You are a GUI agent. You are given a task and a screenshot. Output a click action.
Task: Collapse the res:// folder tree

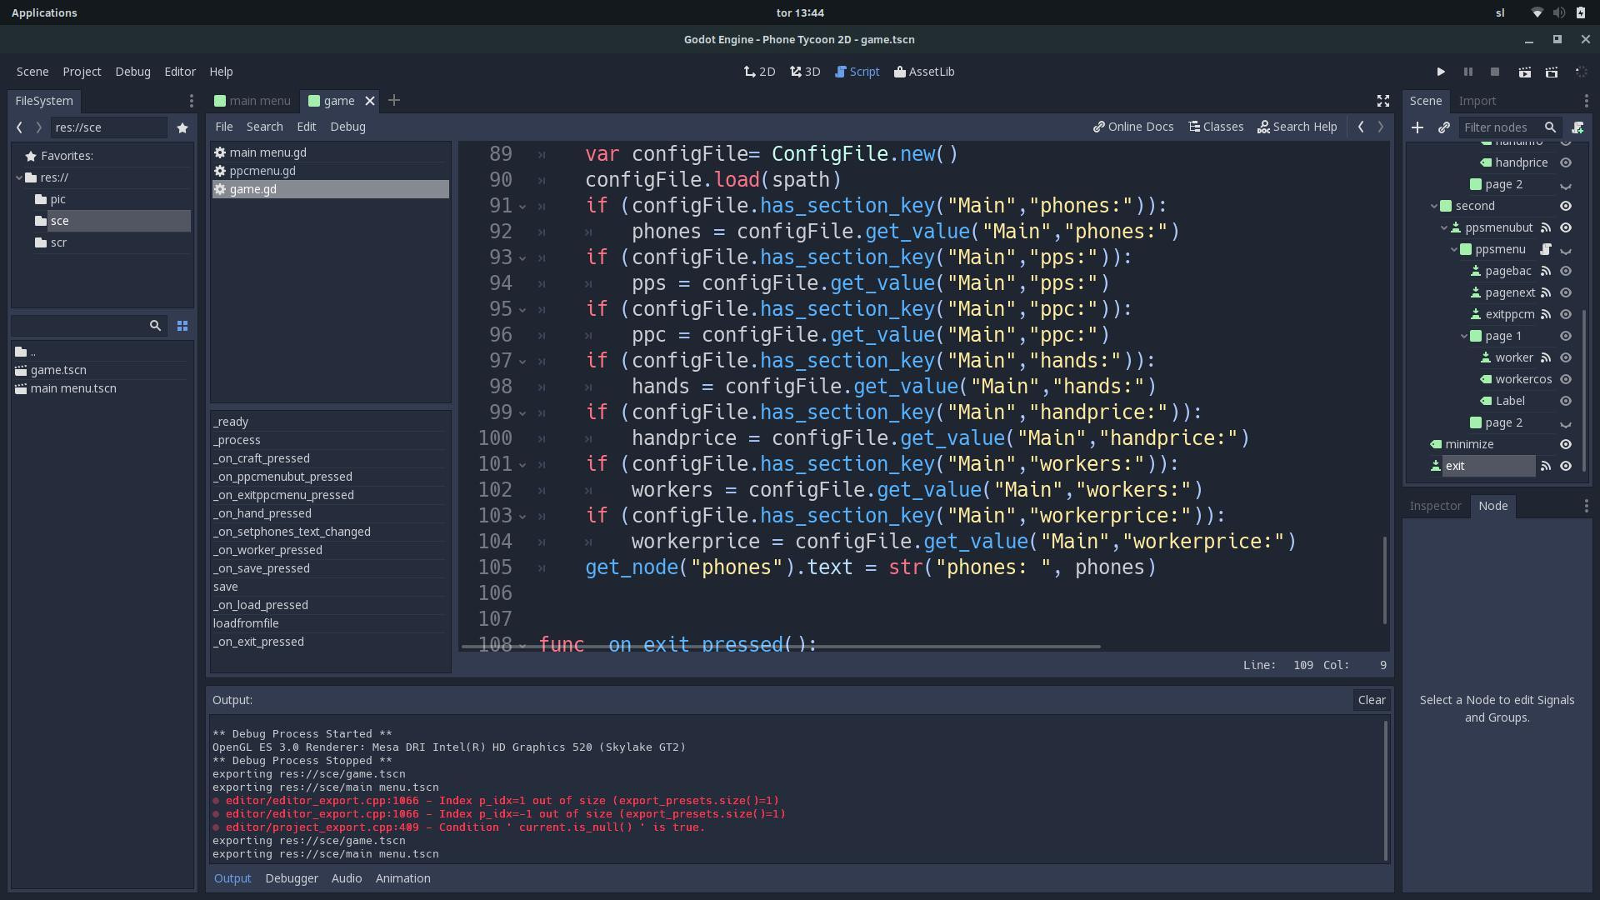[19, 177]
